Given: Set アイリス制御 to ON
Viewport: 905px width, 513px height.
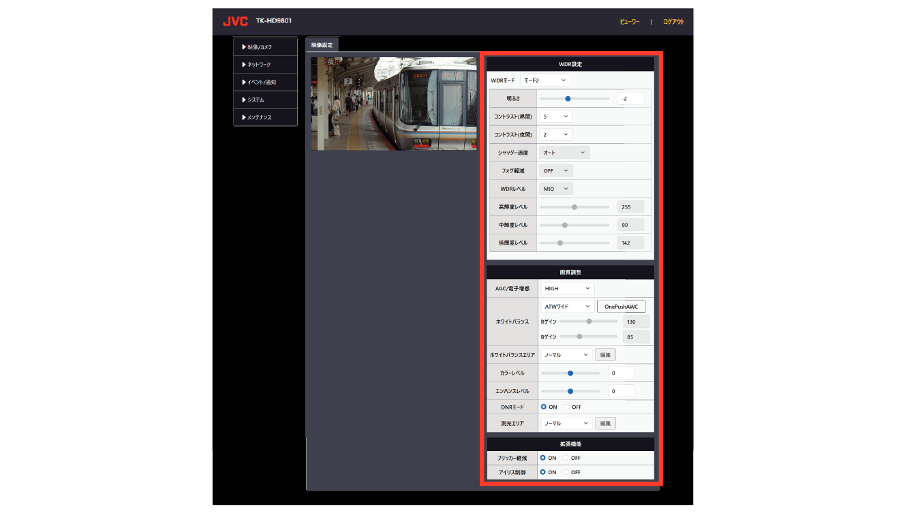Looking at the screenshot, I should click(543, 472).
